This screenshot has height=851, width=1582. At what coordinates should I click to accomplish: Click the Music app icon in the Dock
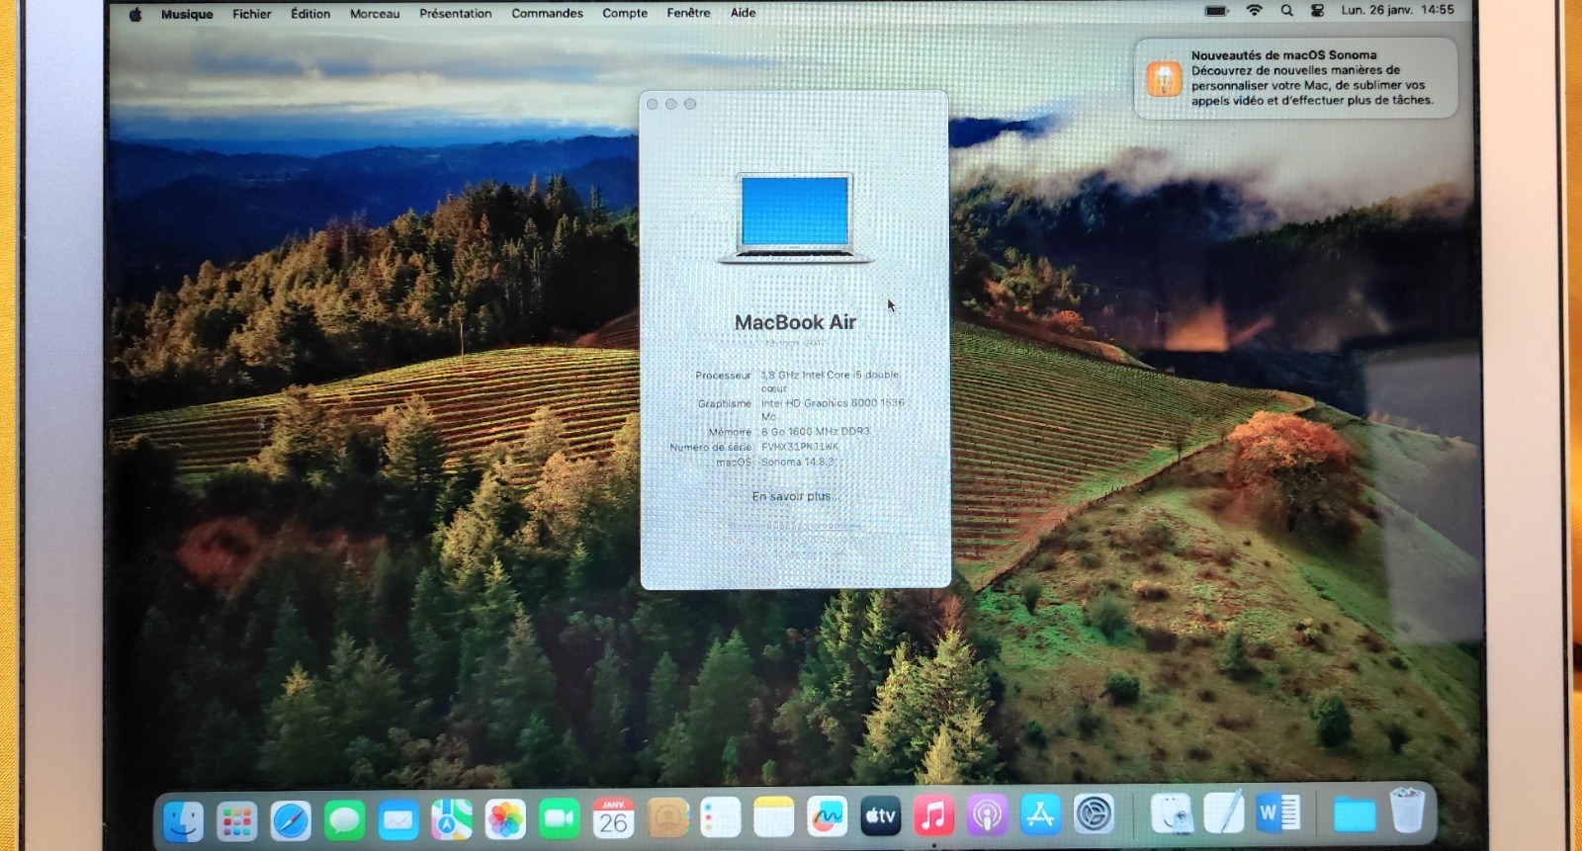[933, 815]
